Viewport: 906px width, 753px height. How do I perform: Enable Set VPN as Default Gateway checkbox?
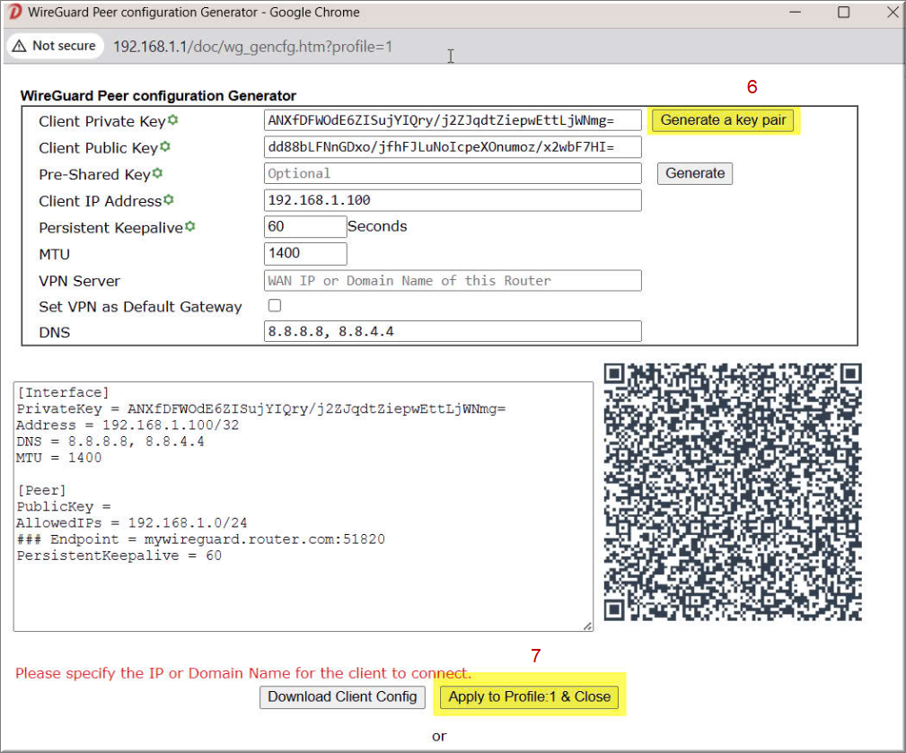point(275,305)
